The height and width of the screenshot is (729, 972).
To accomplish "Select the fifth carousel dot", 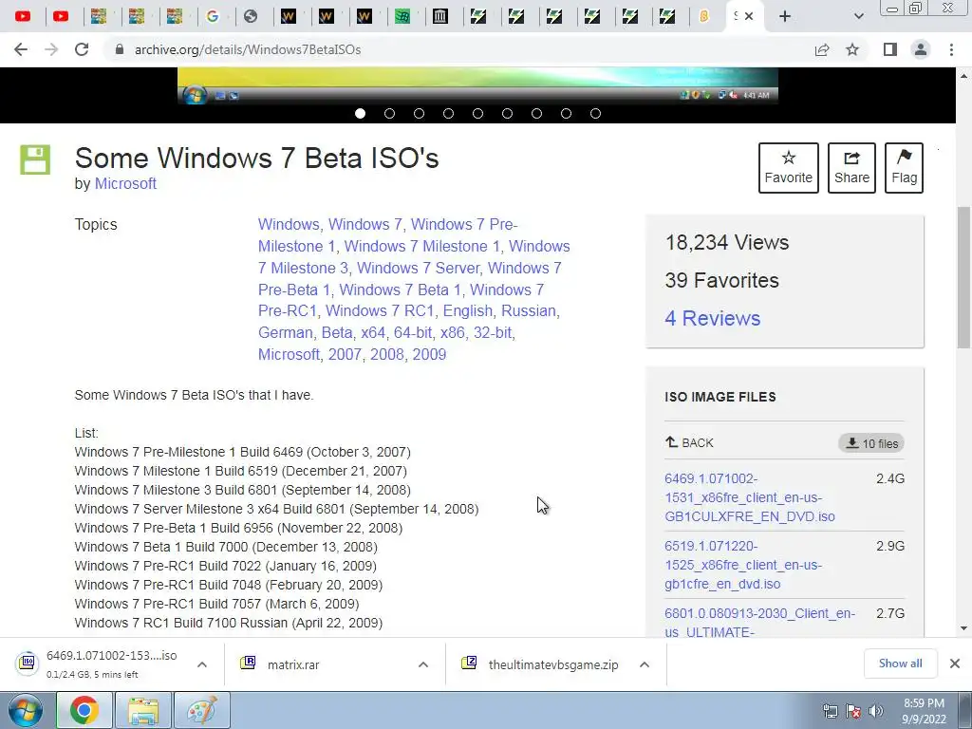I will click(x=478, y=114).
